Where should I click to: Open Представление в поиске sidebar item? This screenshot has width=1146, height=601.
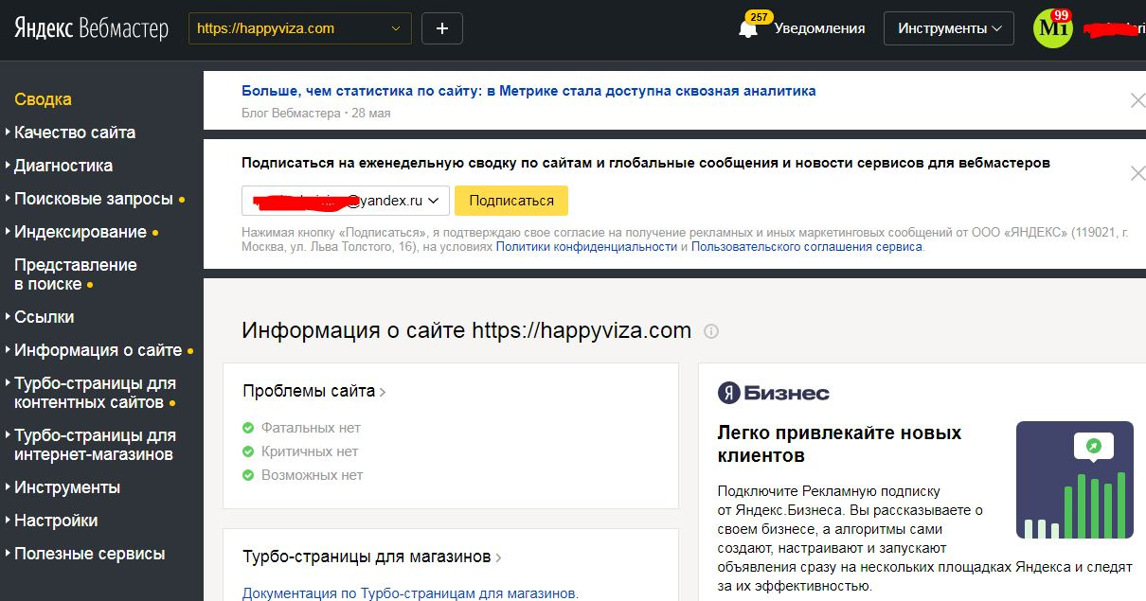(76, 274)
